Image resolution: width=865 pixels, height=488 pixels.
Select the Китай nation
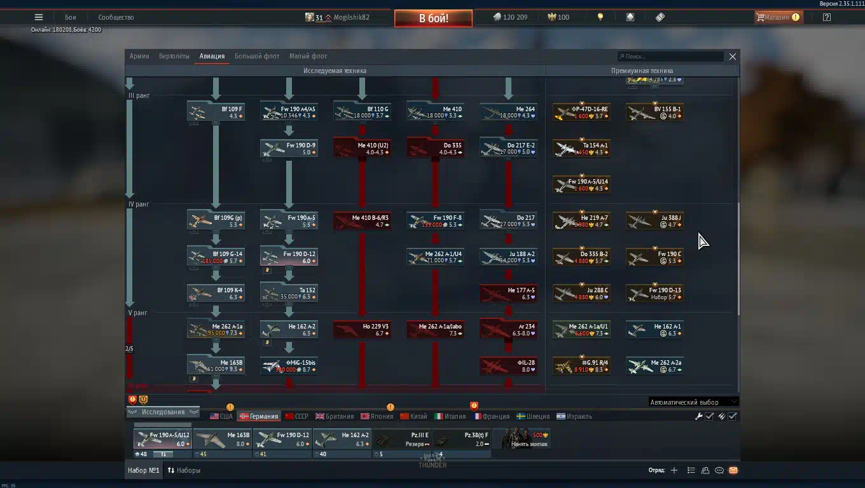coord(413,416)
